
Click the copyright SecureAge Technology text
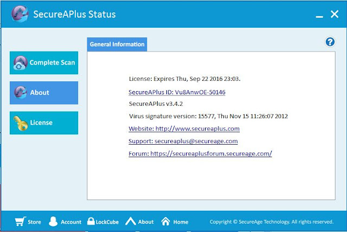point(272,222)
